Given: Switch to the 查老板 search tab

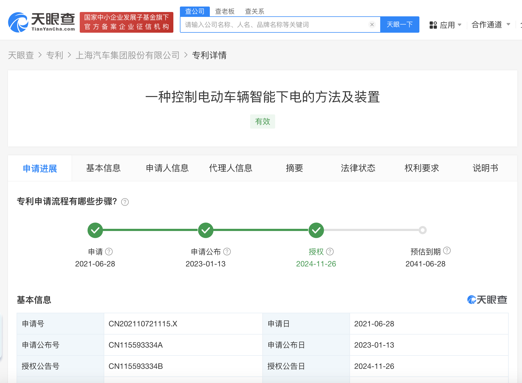Looking at the screenshot, I should coord(225,11).
